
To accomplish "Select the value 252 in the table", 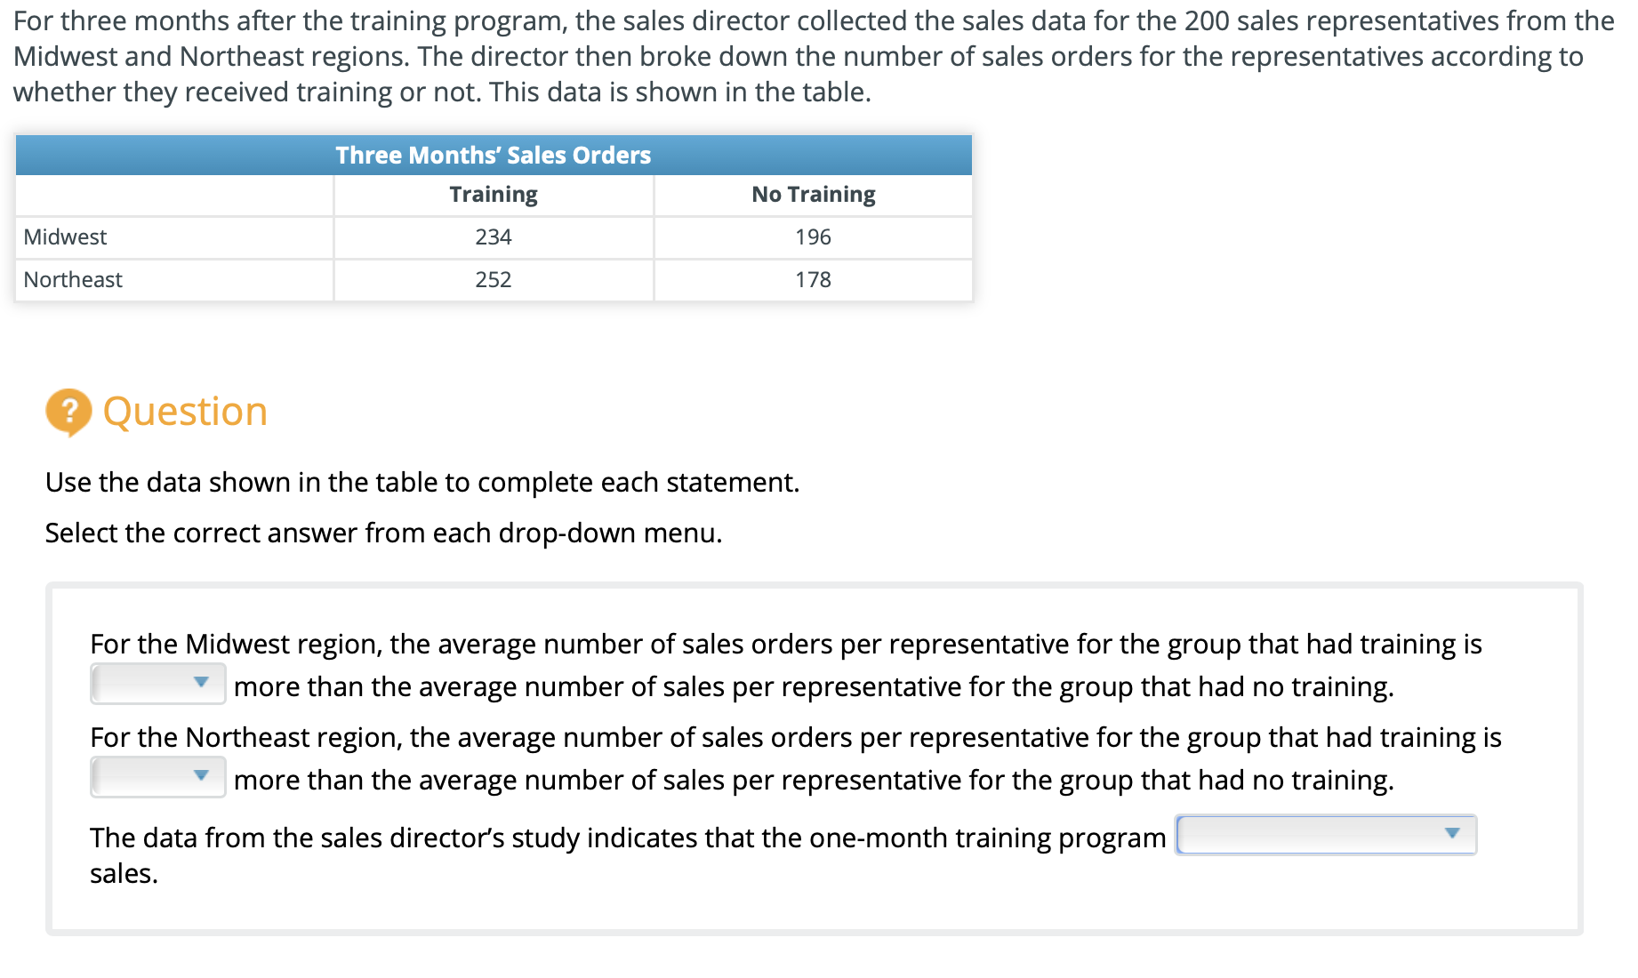I will (493, 279).
